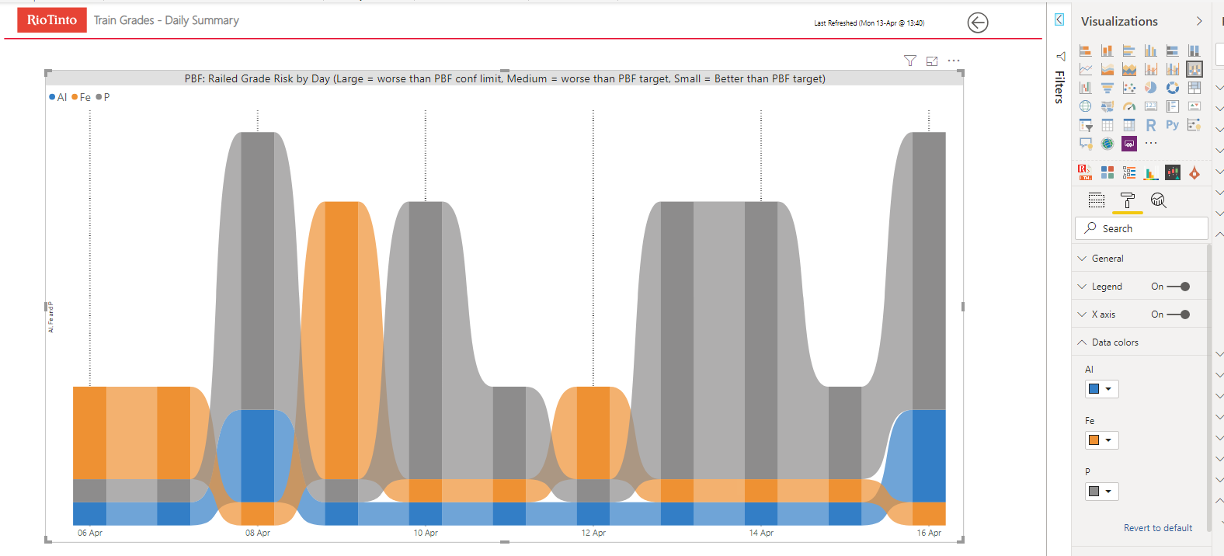Pick the scatter chart visual
1224x556 pixels.
click(x=1129, y=88)
